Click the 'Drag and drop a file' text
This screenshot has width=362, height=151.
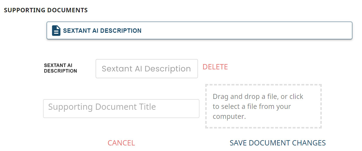click(258, 97)
